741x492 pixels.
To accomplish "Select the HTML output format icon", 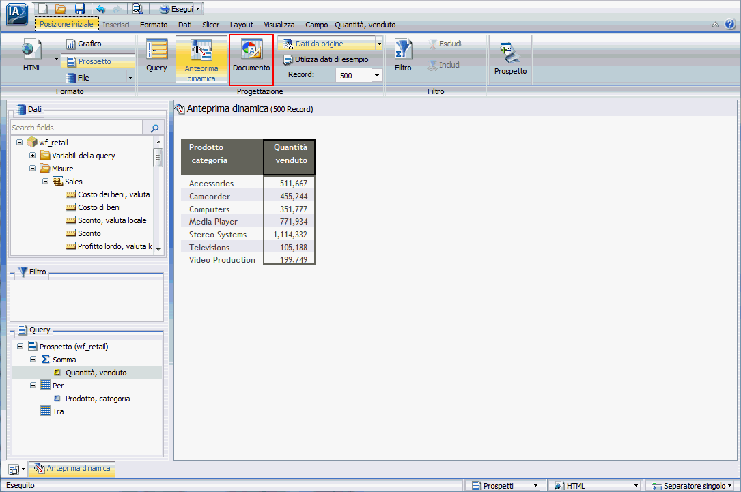I will (x=31, y=55).
